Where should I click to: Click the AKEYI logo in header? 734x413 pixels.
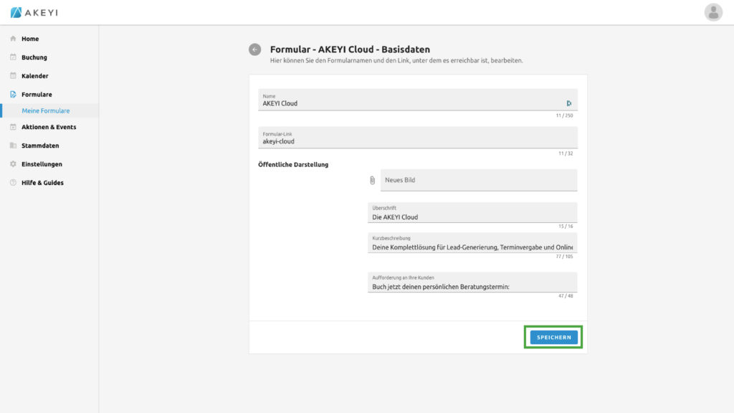(34, 12)
